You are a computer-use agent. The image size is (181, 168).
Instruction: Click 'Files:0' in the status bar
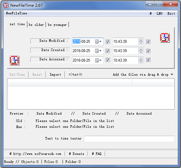pos(51,162)
